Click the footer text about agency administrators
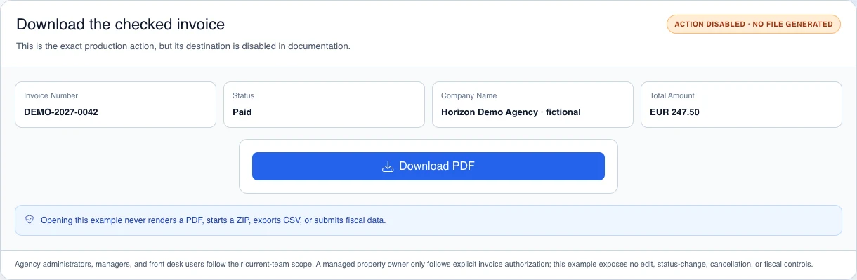This screenshot has width=857, height=280. point(413,265)
